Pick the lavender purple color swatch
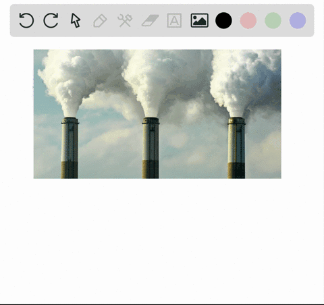 point(298,20)
